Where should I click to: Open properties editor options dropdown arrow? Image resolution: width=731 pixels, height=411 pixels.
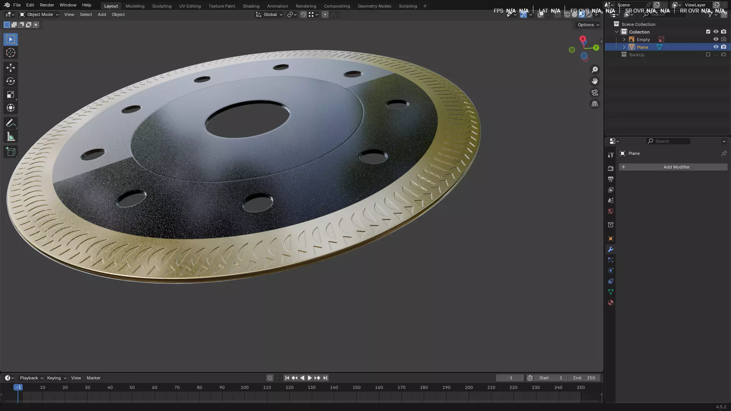724,141
